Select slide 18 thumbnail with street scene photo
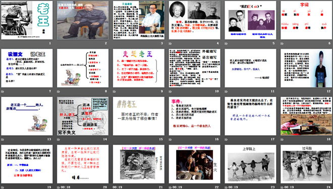The image size is (333, 189). click(x=306, y=116)
